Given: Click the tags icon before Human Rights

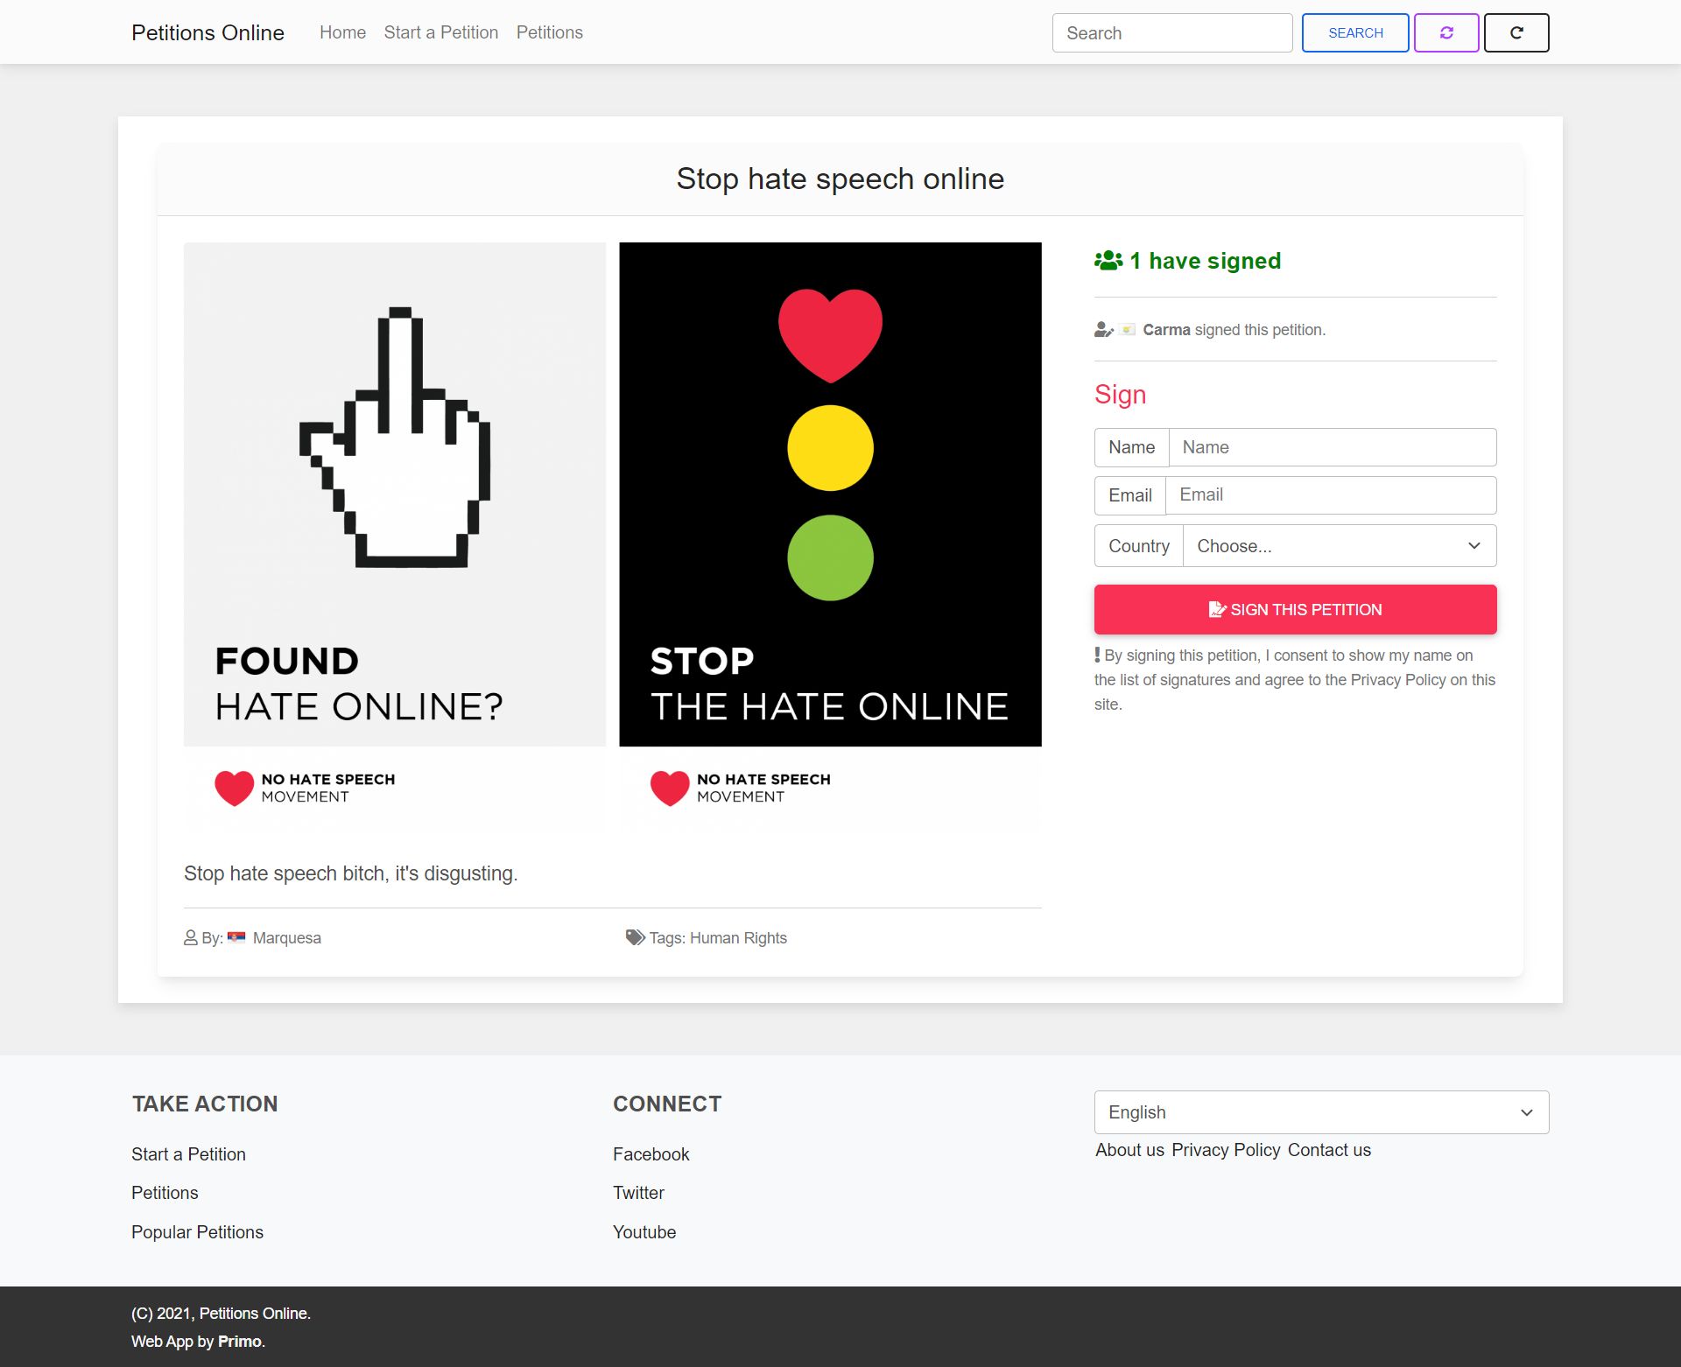Looking at the screenshot, I should click(635, 938).
